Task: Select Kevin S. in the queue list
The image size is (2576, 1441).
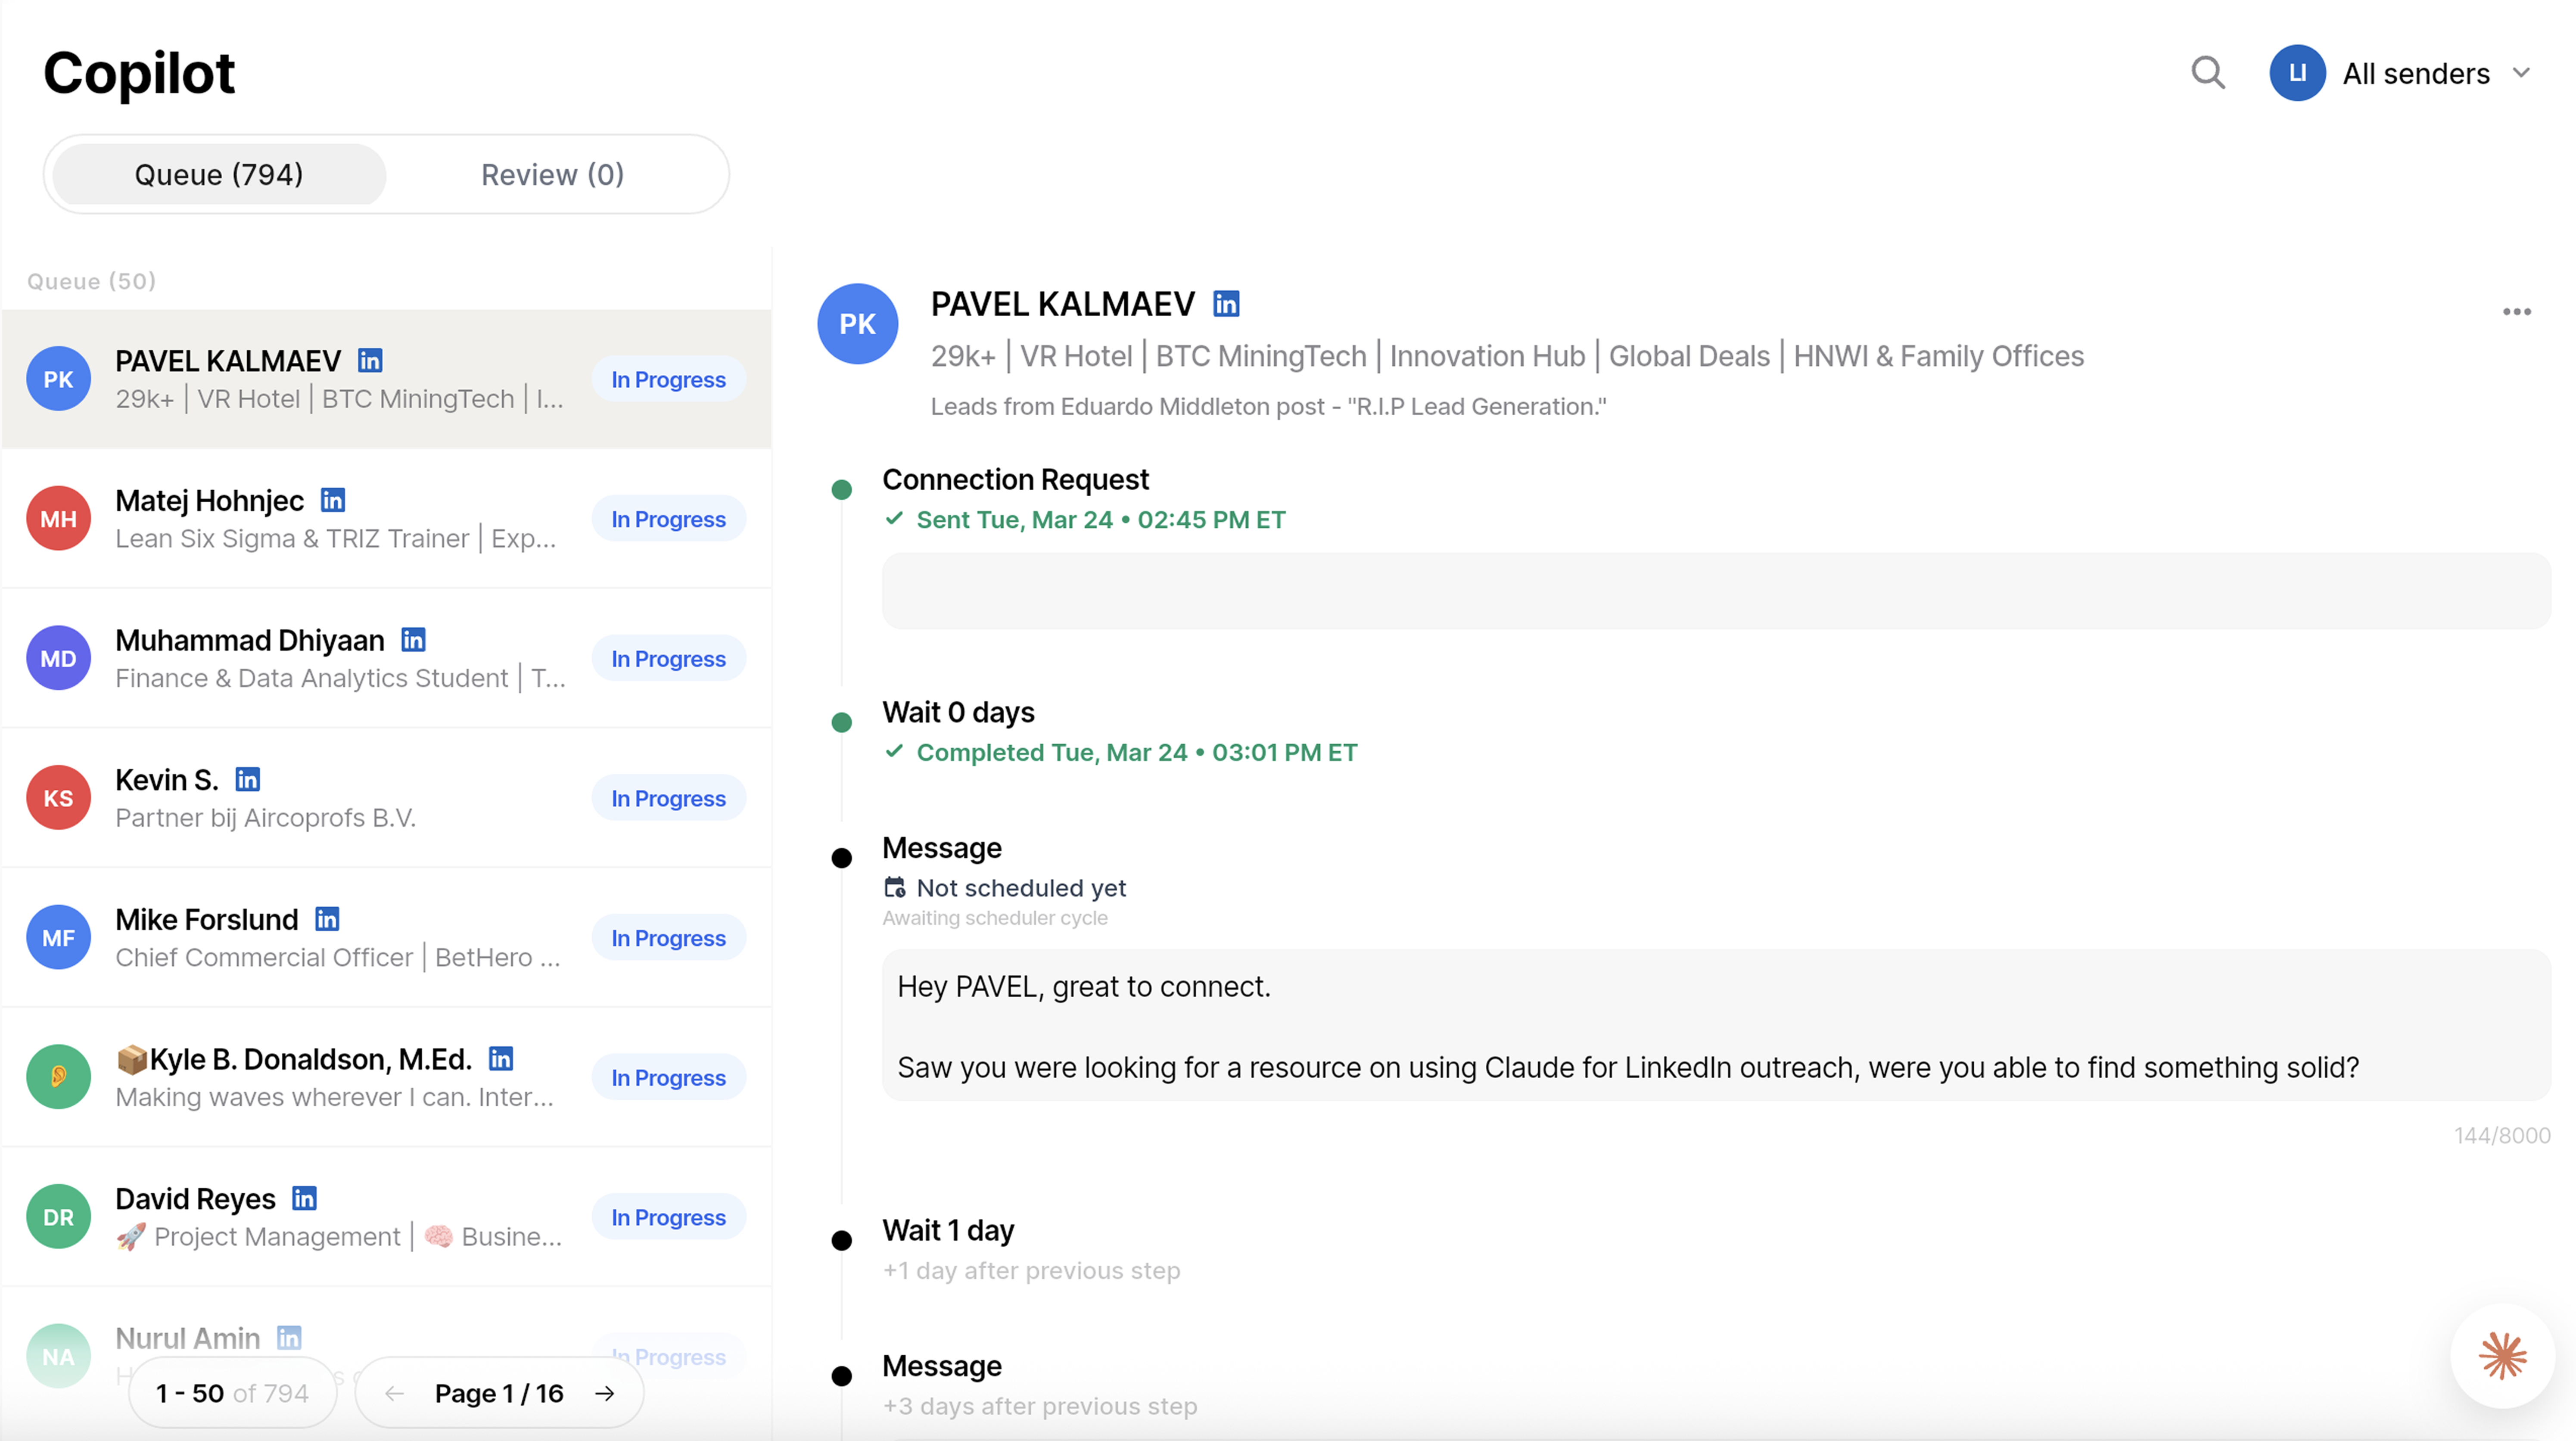Action: tap(386, 798)
